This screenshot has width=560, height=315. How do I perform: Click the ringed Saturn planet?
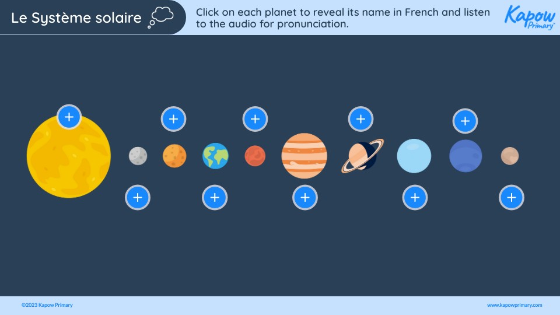click(x=362, y=156)
